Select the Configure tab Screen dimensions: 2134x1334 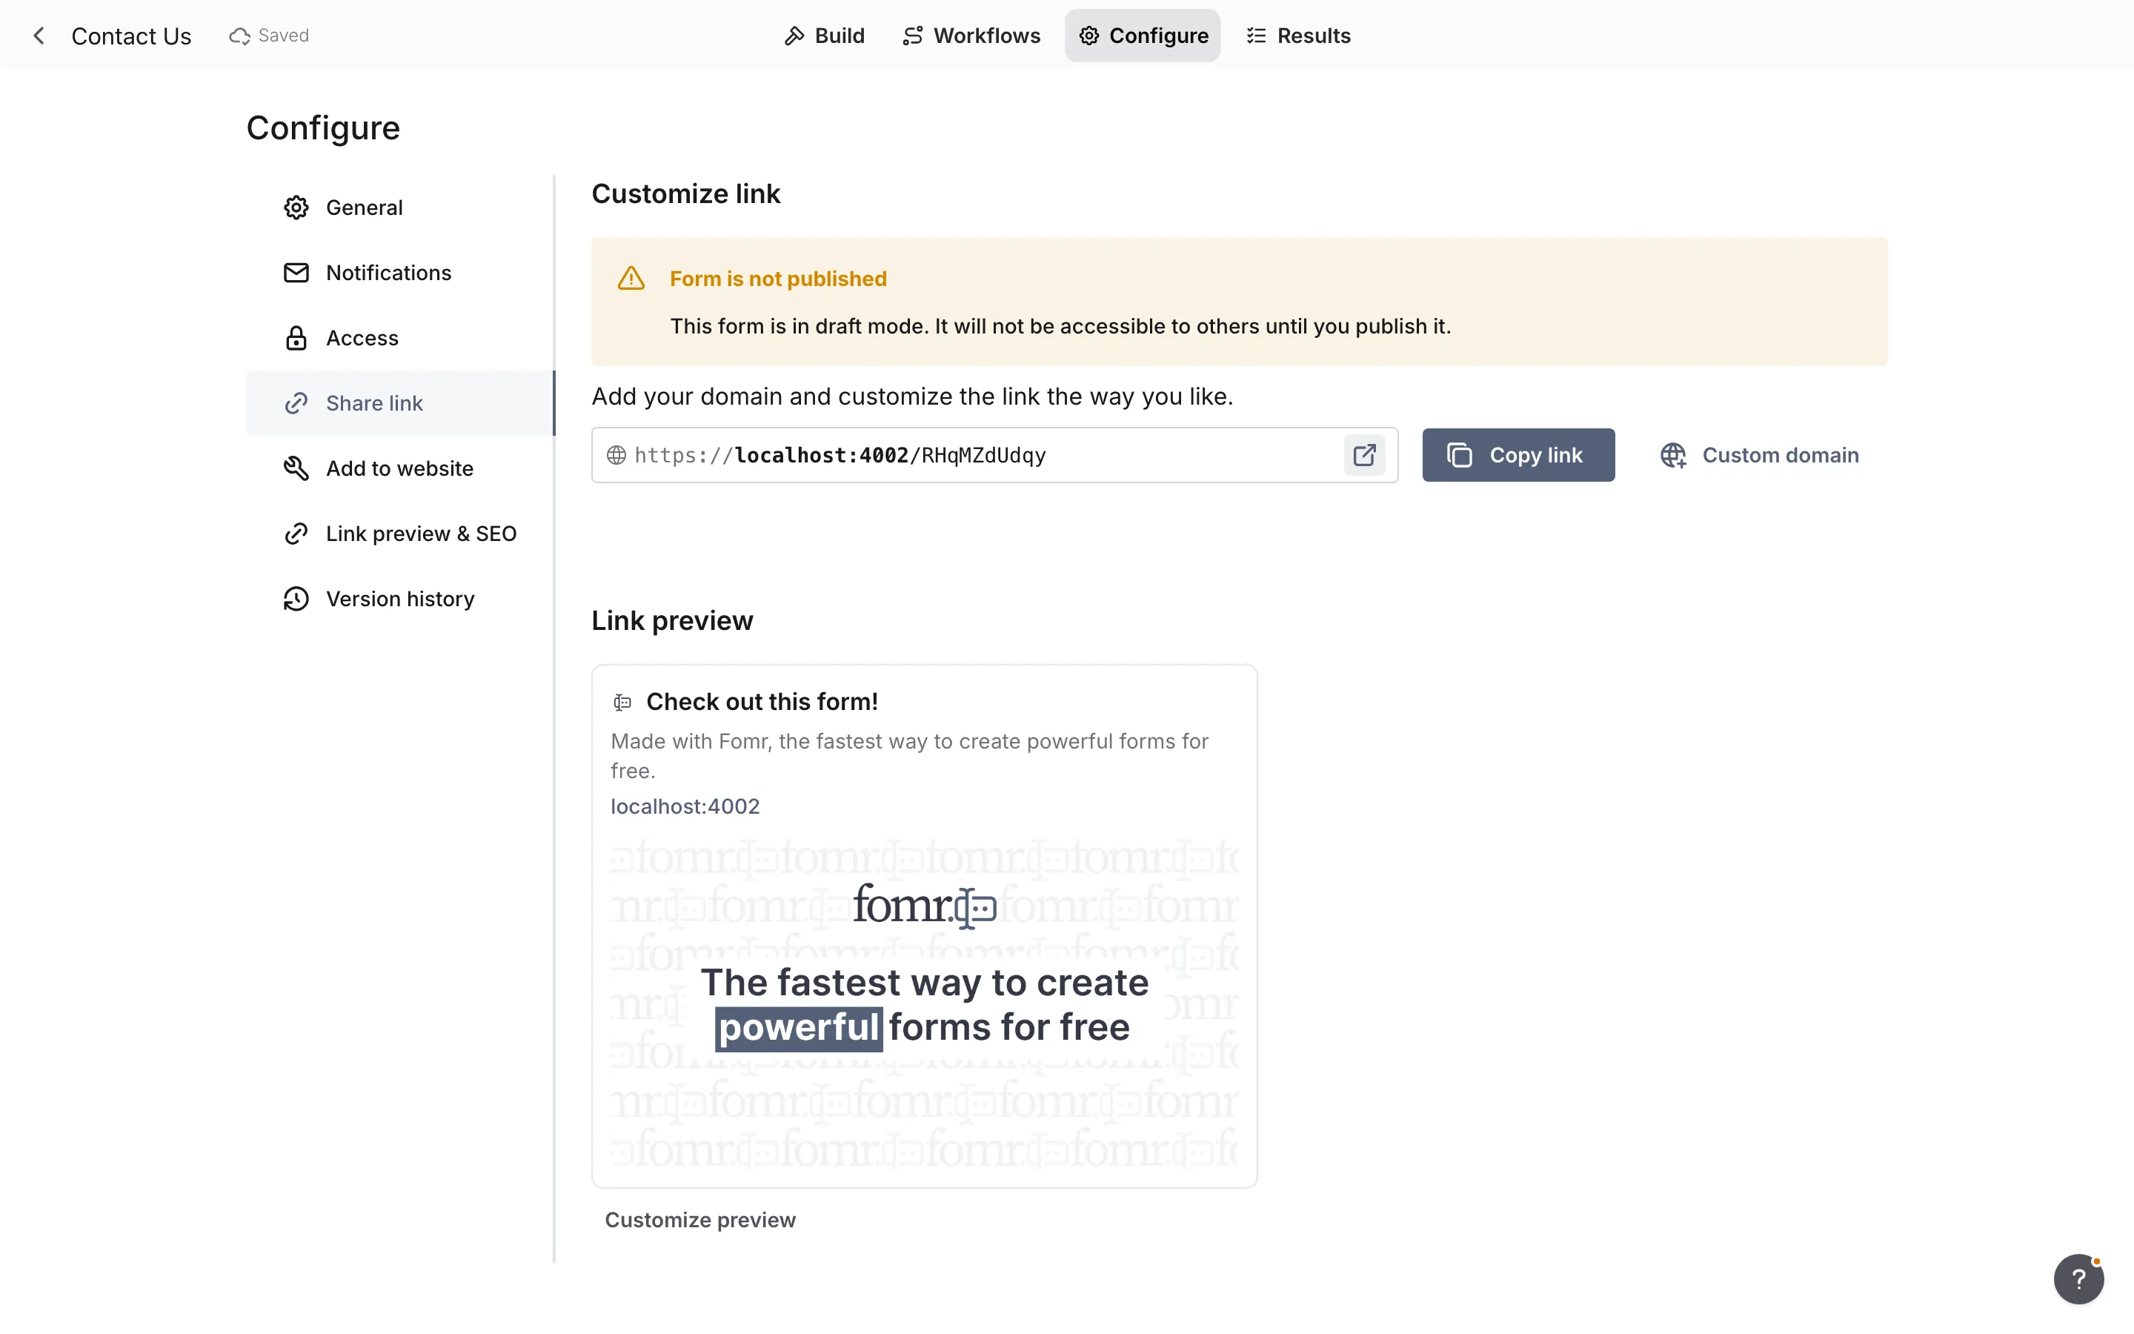pyautogui.click(x=1143, y=36)
